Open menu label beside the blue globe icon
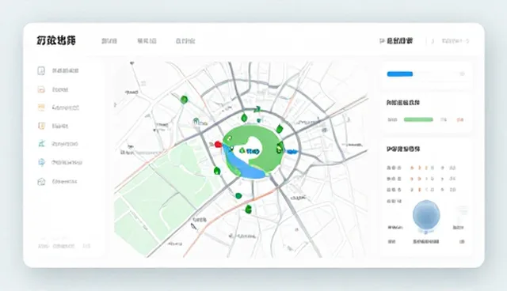Viewport: 507px width, 291px height. [x=67, y=162]
